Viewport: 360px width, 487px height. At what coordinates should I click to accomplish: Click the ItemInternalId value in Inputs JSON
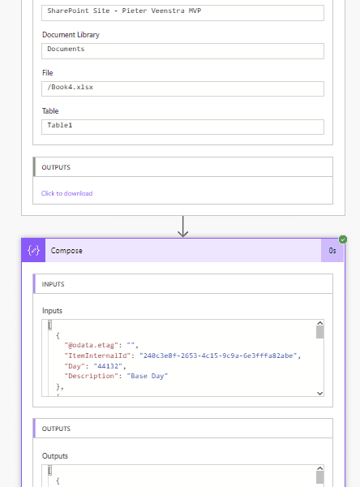pos(218,356)
